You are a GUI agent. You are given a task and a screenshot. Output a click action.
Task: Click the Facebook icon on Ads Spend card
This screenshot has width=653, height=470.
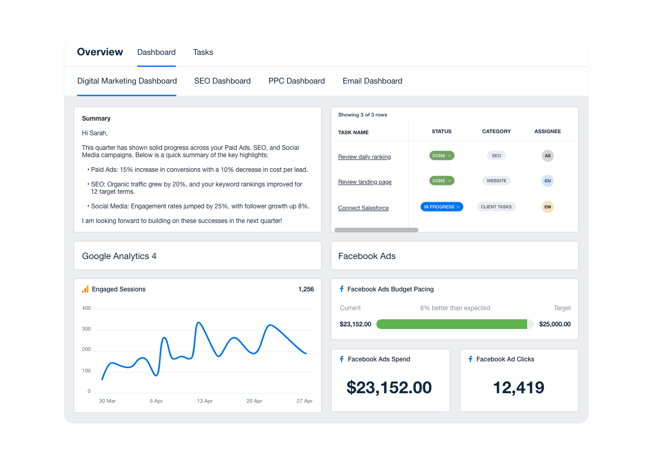tap(341, 359)
